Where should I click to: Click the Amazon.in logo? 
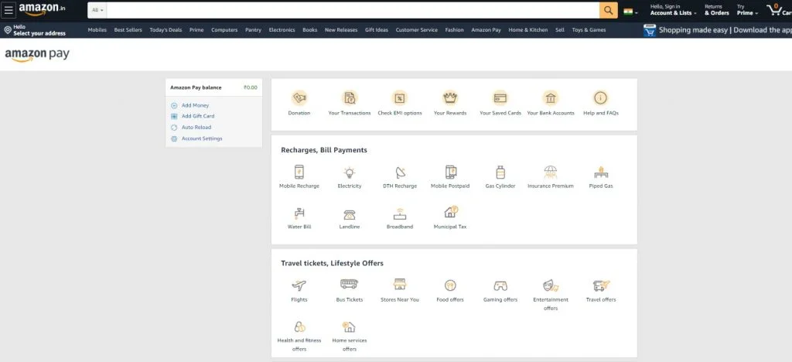point(42,9)
